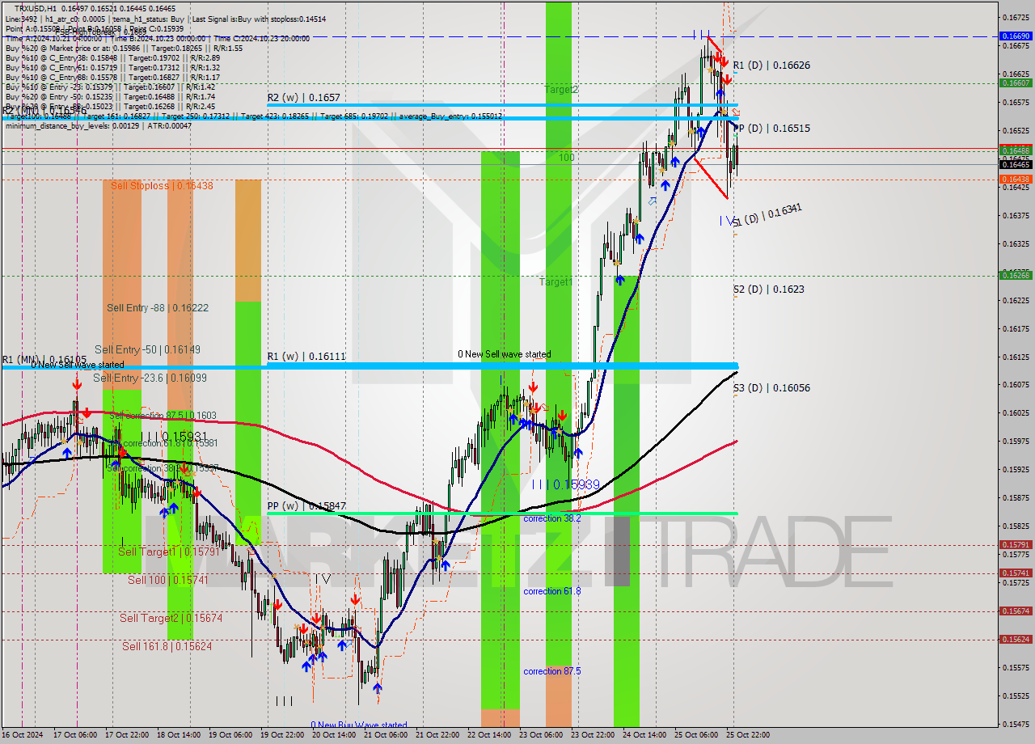The image size is (1035, 744).
Task: Select the Sell 161.8 | 0.15624 label
Action: (x=167, y=646)
